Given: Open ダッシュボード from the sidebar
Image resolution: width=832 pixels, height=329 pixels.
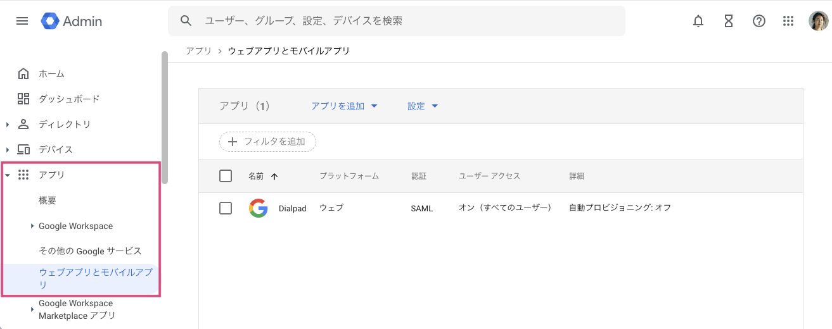Looking at the screenshot, I should click(x=68, y=99).
